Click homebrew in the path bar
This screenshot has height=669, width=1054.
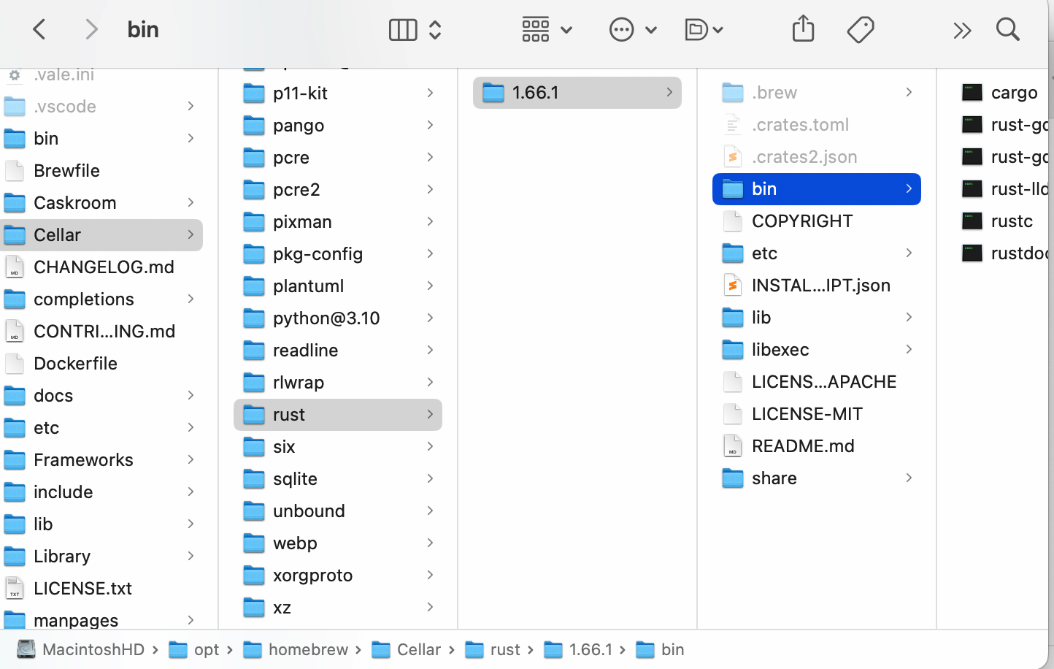coord(309,649)
